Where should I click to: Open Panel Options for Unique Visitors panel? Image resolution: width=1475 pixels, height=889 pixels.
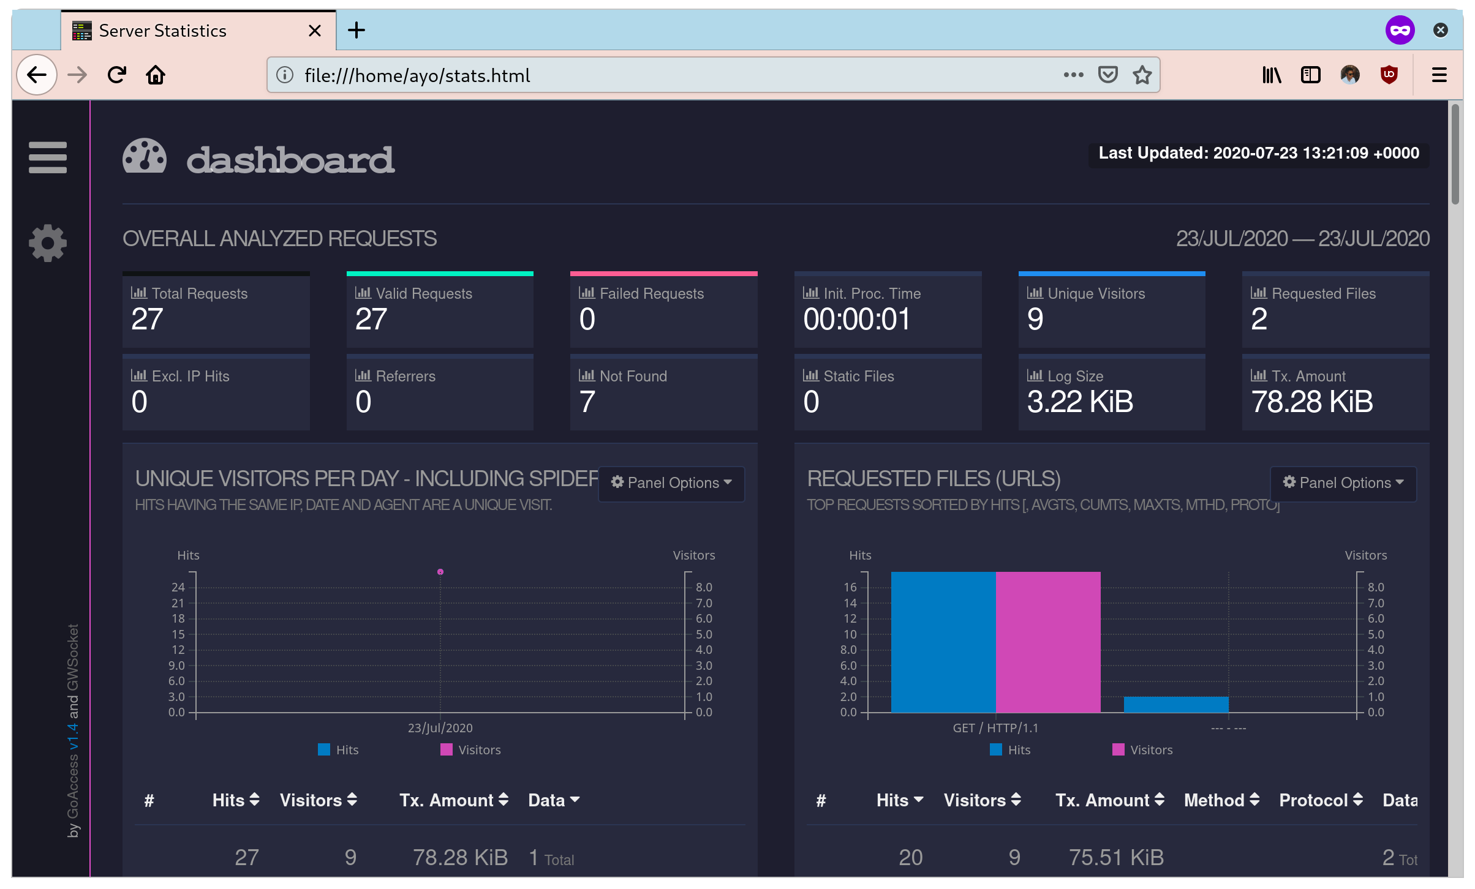[671, 483]
